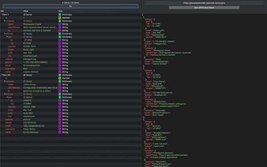Select the value "Kurtis Weissnat"
Image resolution: width=267 pixels, height=167 pixels.
tap(31, 132)
